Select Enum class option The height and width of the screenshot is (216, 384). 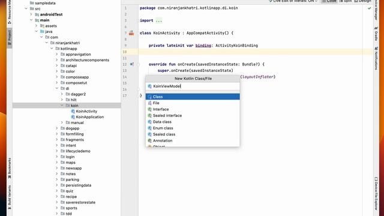coord(193,128)
